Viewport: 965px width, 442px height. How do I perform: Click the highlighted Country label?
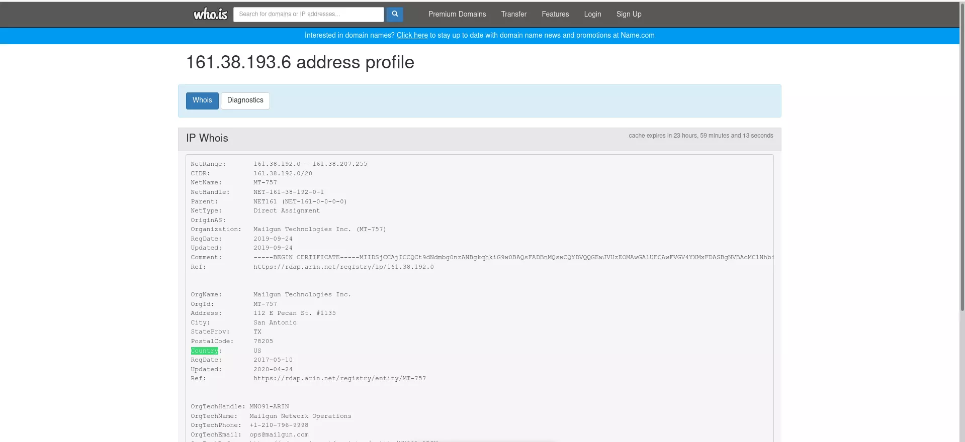[x=205, y=351]
